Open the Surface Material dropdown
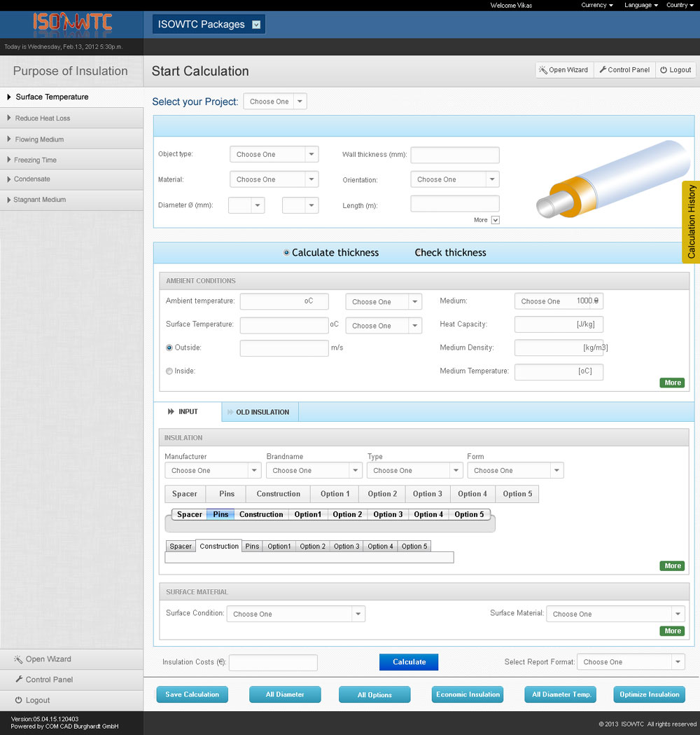 click(615, 614)
